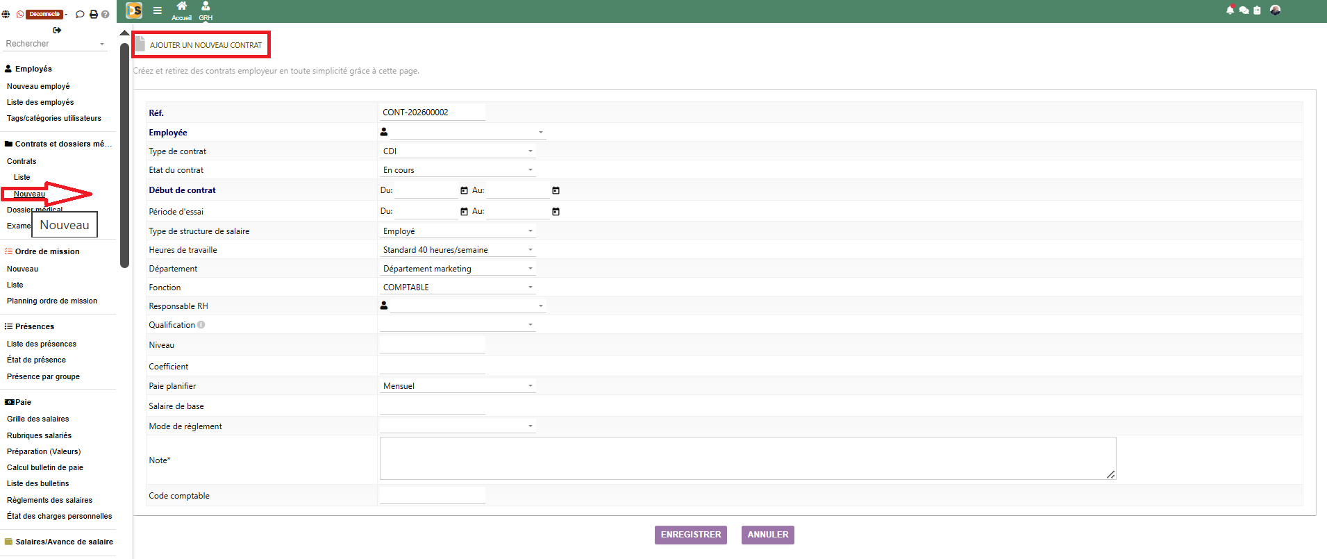
Task: Open Nouveau under Contrats
Action: pyautogui.click(x=29, y=194)
